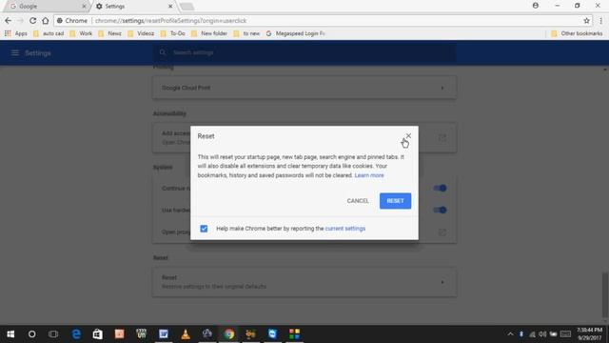Open the auto cad bookmark folder

coord(49,33)
